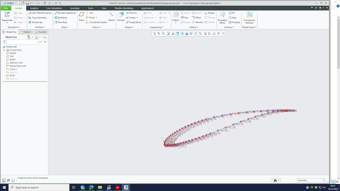Open the File menu
The image size is (340, 191).
6,8
